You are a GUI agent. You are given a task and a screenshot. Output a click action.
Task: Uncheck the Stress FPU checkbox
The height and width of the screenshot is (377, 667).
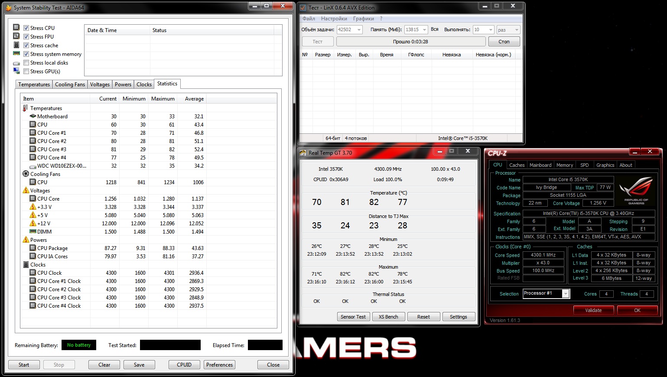26,36
